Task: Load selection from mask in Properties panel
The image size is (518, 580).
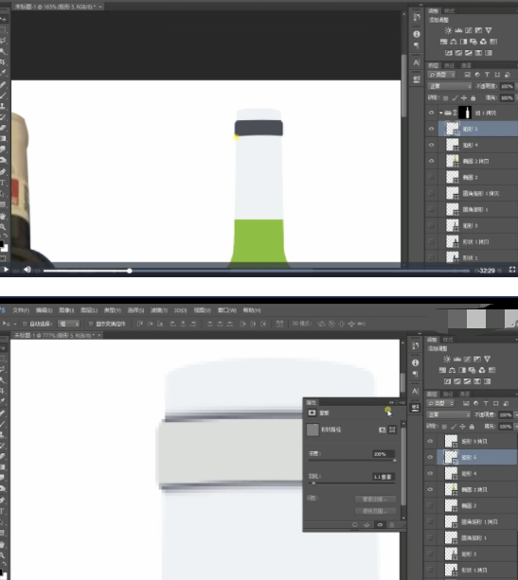Action: [x=355, y=524]
